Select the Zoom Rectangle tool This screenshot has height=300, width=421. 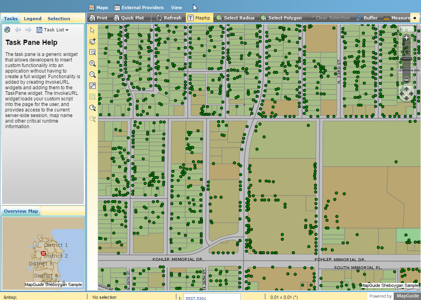pos(93,52)
